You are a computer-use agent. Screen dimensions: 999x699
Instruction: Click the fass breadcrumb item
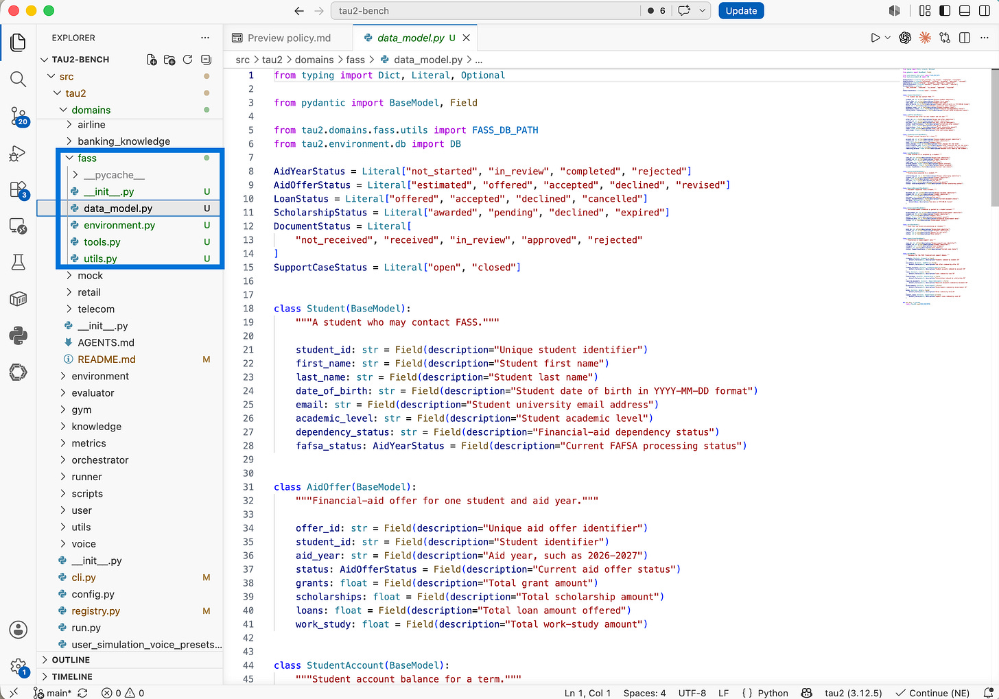[x=355, y=60]
